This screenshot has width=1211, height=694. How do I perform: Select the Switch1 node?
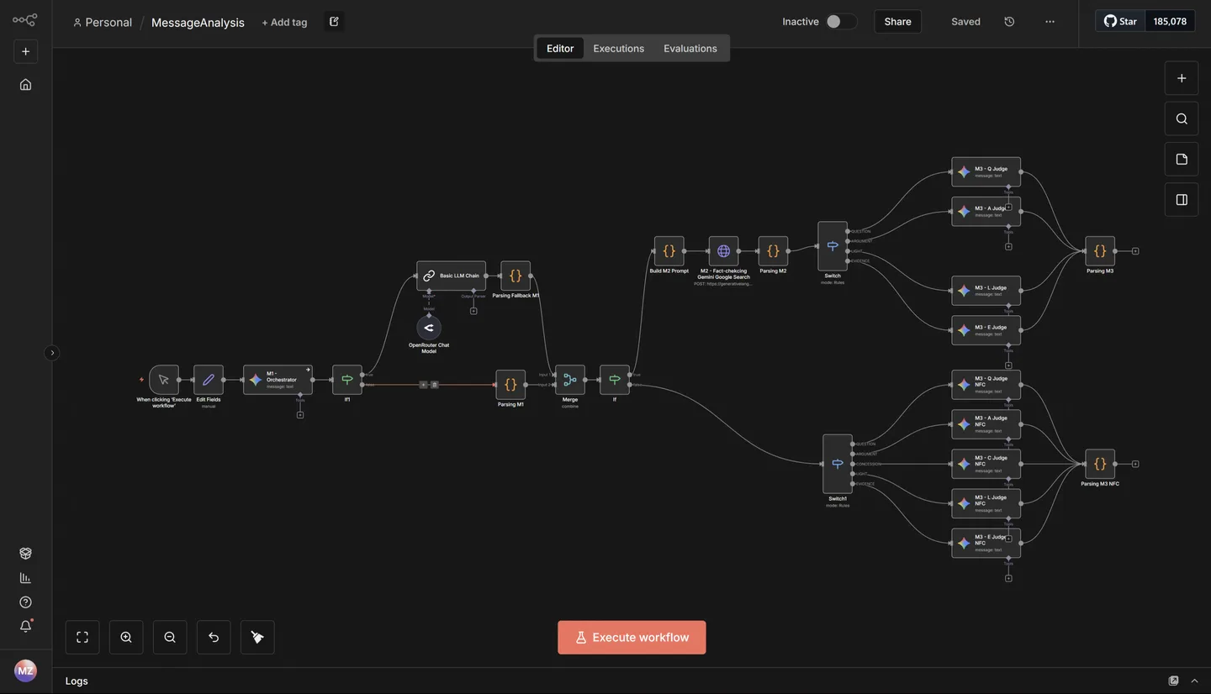[x=838, y=464]
